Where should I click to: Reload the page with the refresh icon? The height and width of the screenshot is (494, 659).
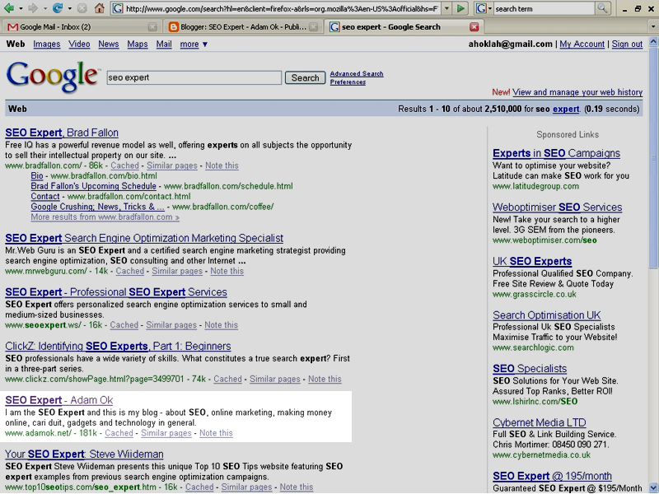tap(58, 8)
